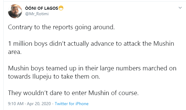Screen dimensions: 186x110
Task: Open the Twitter for iPhone source link
Action: point(72,104)
